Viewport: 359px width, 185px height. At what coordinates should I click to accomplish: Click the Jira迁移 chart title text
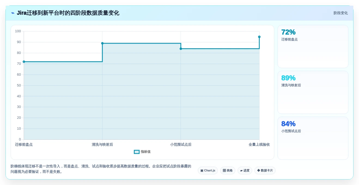[x=68, y=13]
